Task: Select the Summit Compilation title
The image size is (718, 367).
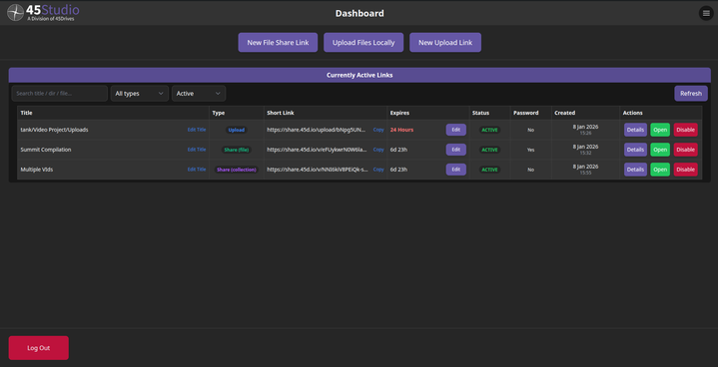Action: point(46,150)
